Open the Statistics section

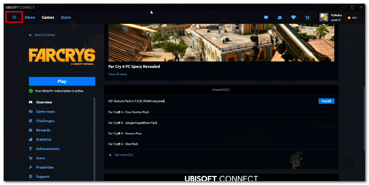point(43,139)
